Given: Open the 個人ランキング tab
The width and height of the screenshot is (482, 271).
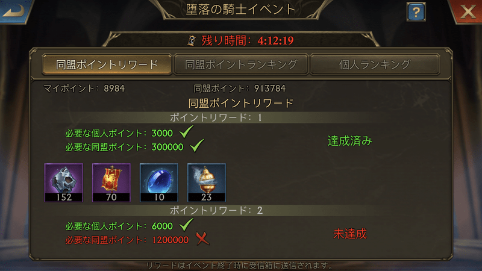Looking at the screenshot, I should click(375, 64).
